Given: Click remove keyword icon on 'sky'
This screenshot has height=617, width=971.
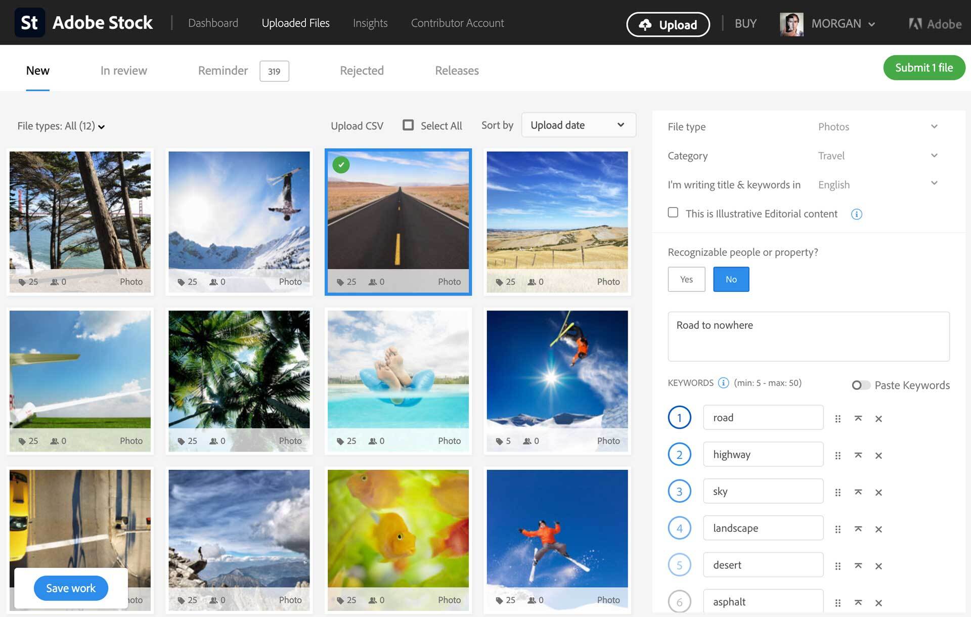Looking at the screenshot, I should pyautogui.click(x=878, y=491).
